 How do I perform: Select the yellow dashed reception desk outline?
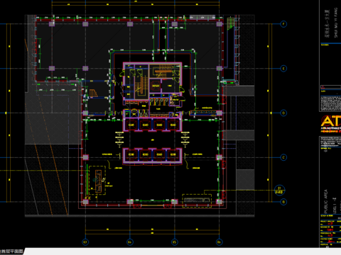coord(97,181)
